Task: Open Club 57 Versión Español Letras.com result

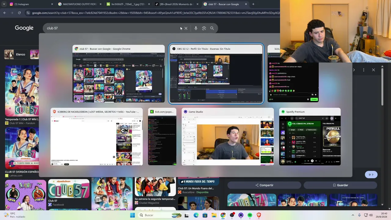Action: coord(22,152)
